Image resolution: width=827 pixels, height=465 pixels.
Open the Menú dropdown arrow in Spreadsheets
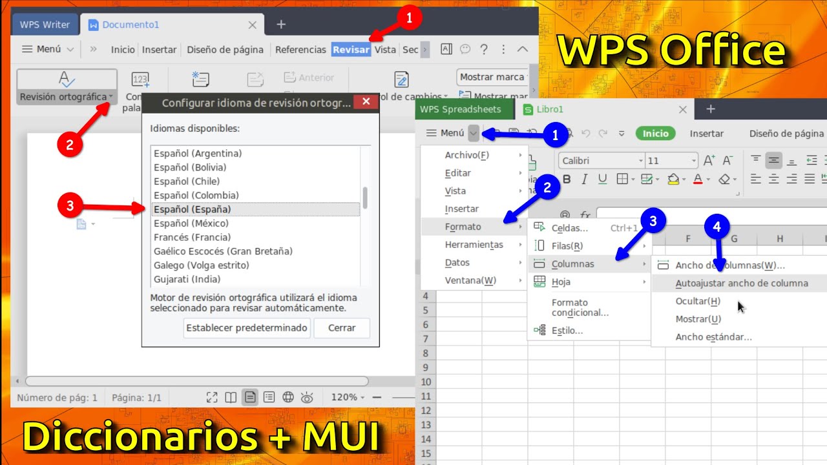coord(474,133)
